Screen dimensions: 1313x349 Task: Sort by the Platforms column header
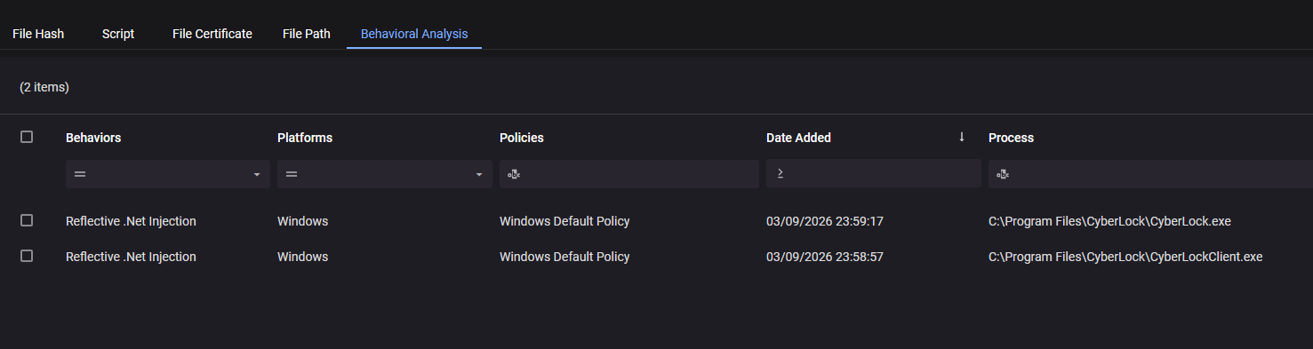[x=305, y=138]
